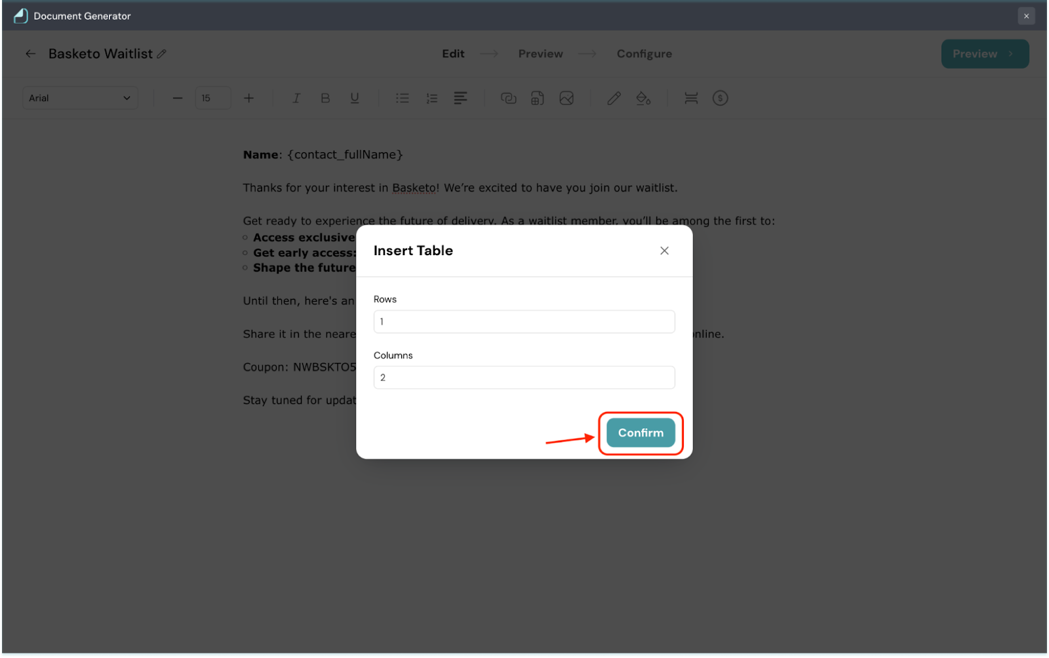Close the Insert Table dialog

coord(664,251)
